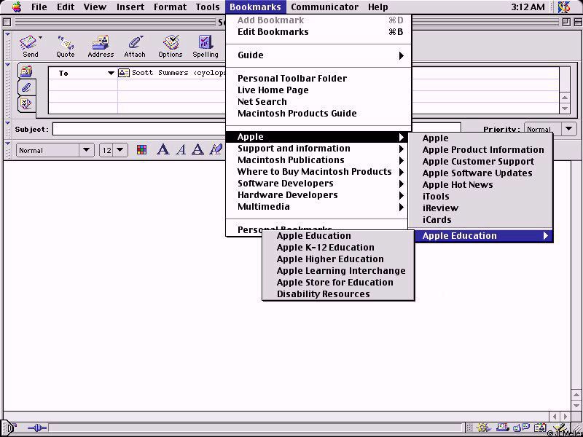Screen dimensions: 583x437
Task: Open the Inbox icon in component bar
Action: 502,428
